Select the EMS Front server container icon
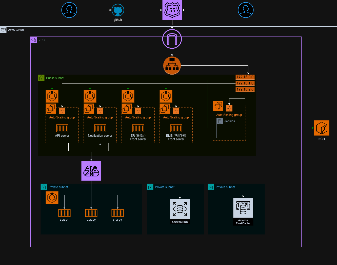337x265 pixels. coord(176,128)
